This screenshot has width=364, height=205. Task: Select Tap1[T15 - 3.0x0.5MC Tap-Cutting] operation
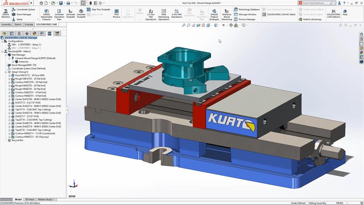[x=33, y=109]
